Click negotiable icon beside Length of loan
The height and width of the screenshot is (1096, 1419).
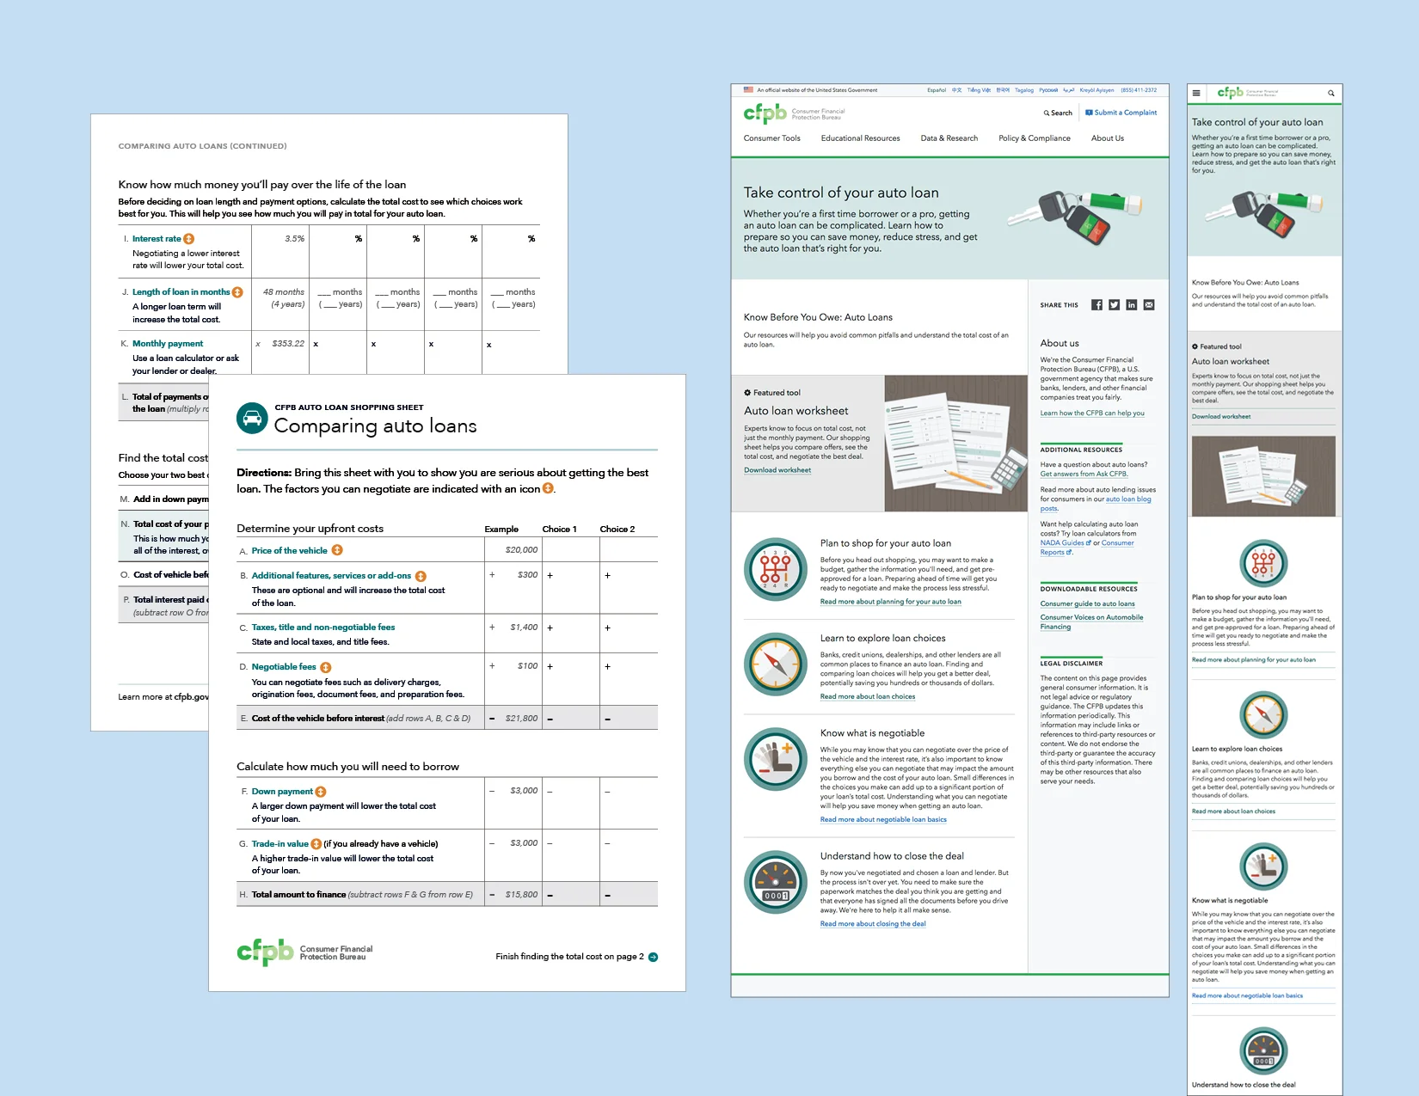pos(238,292)
